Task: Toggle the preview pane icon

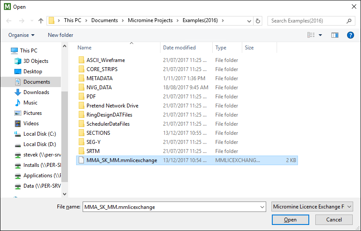Action: 335,35
